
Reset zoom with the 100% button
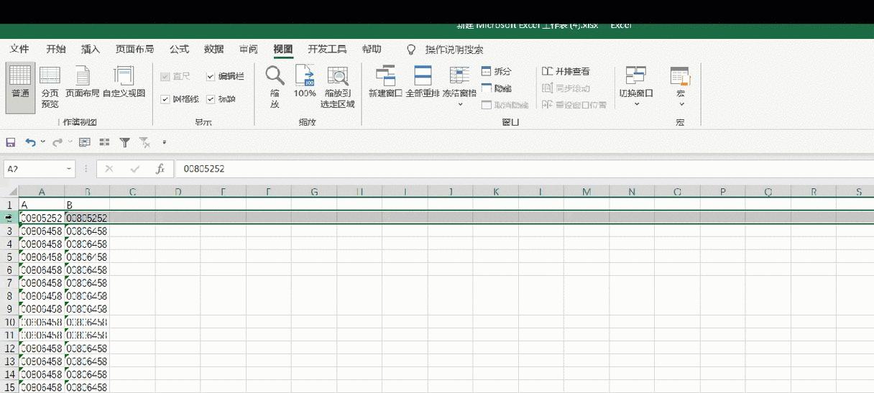pyautogui.click(x=305, y=83)
